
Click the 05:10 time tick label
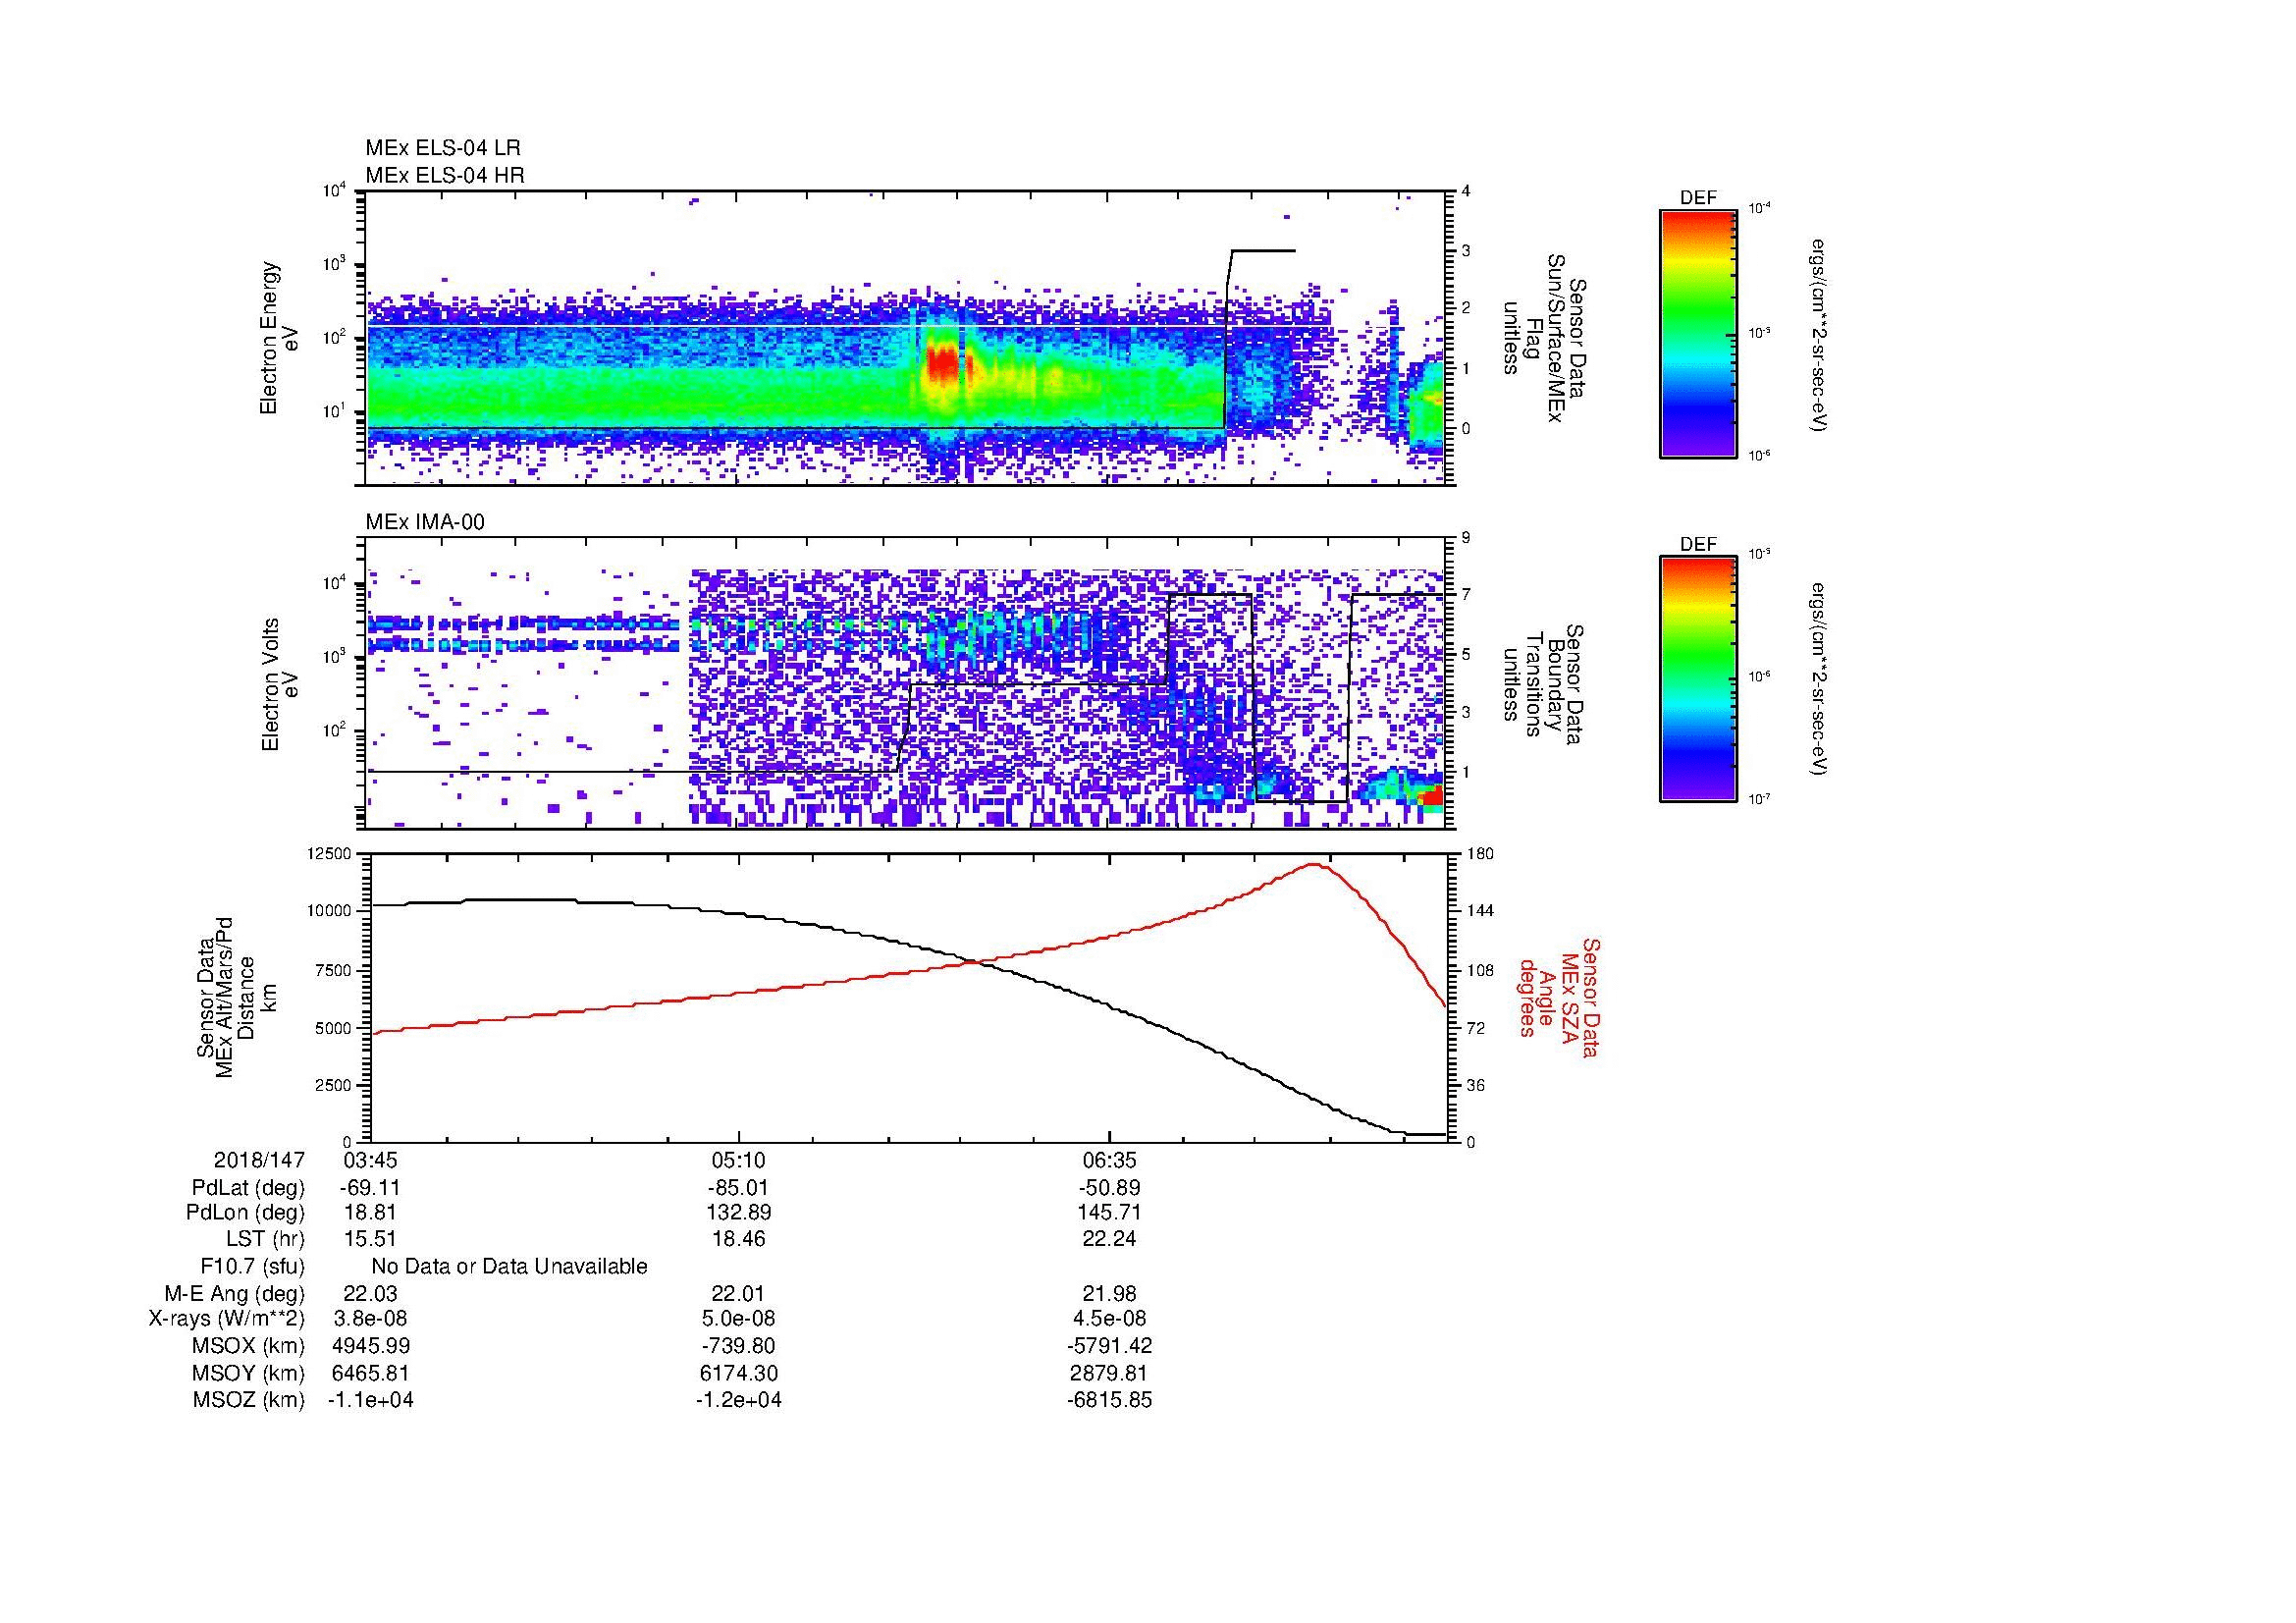point(738,1160)
